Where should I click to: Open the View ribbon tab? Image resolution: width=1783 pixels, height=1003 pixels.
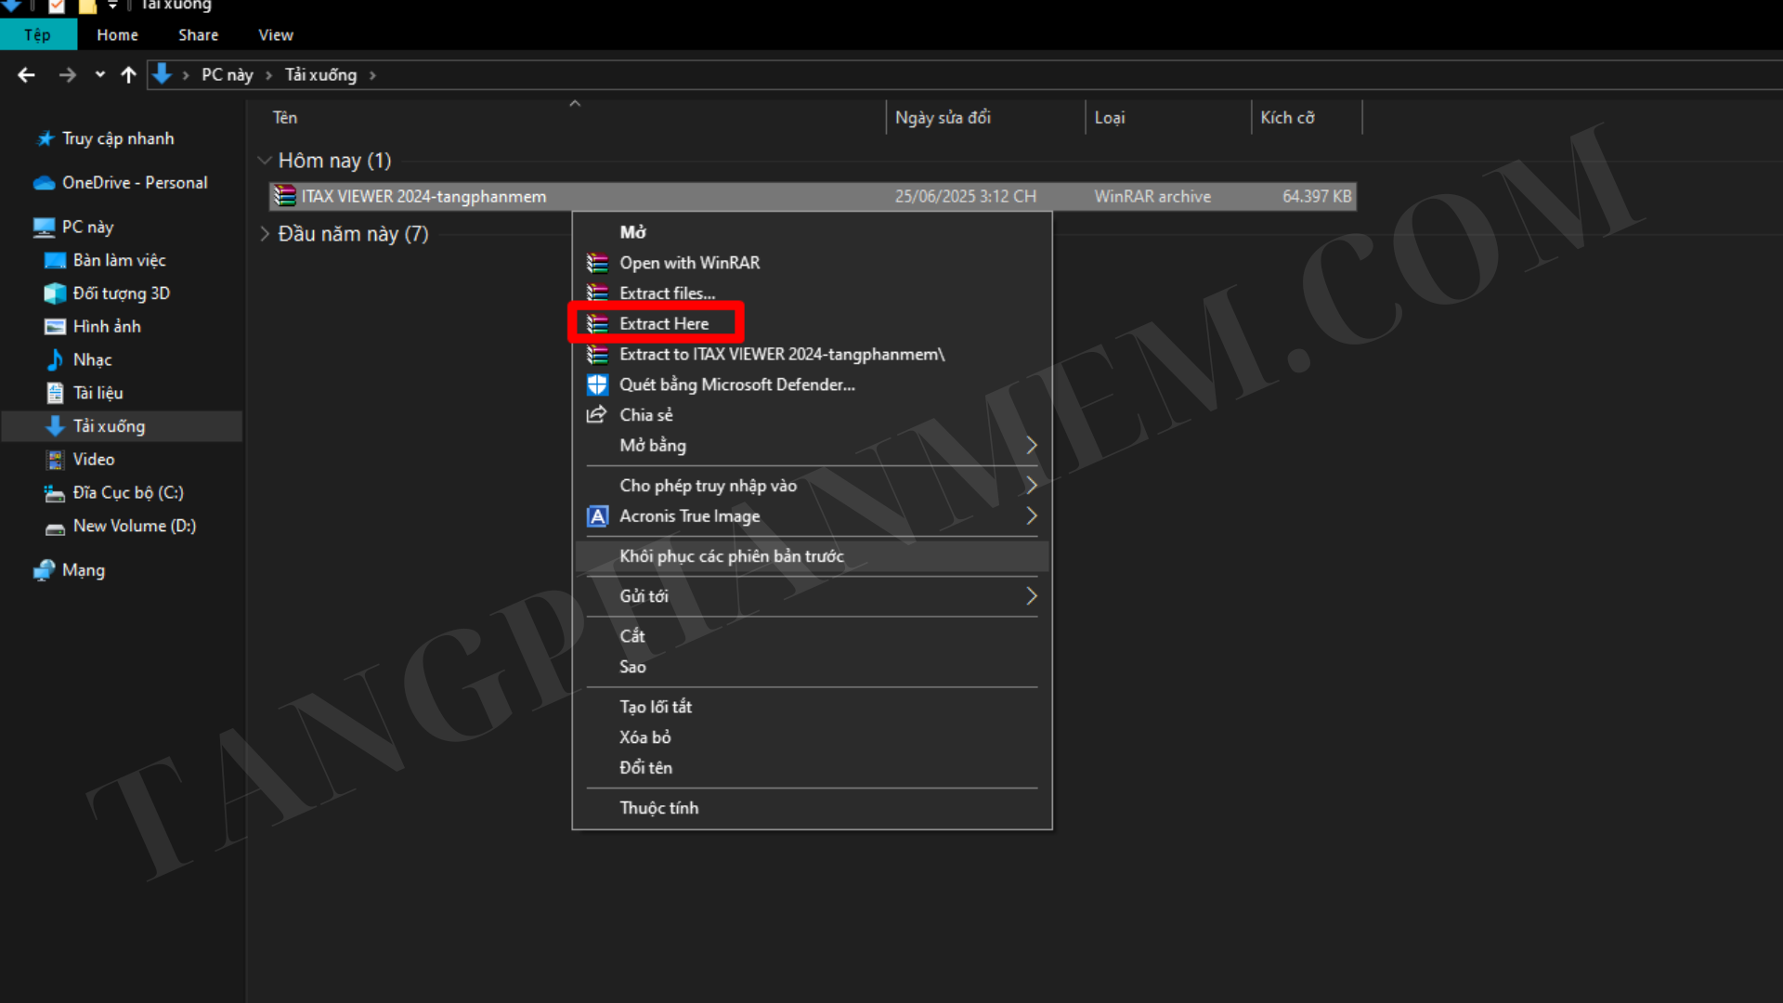276,35
